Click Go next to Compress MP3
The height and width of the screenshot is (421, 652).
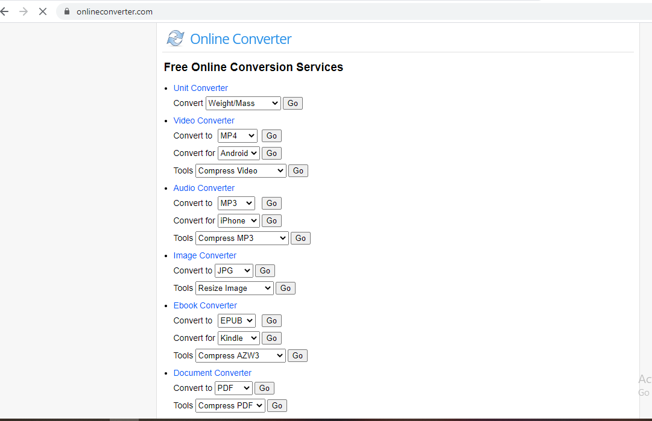click(x=300, y=238)
